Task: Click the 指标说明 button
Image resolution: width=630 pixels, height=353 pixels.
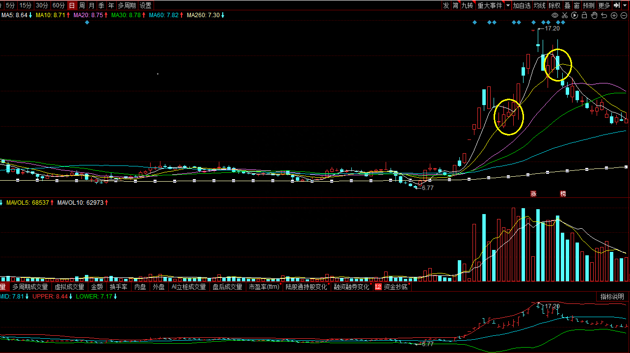Action: point(612,297)
